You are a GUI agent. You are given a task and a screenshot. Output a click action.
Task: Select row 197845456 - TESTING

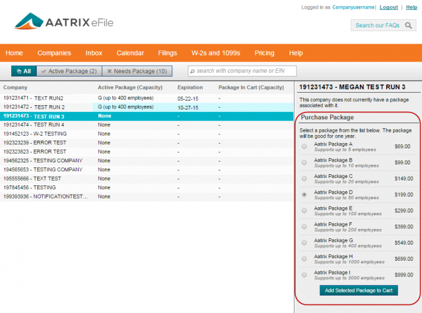(x=147, y=187)
